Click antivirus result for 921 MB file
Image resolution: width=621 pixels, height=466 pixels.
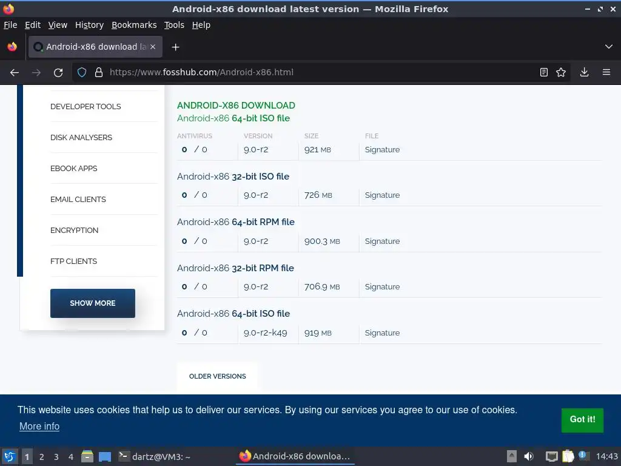tap(195, 149)
